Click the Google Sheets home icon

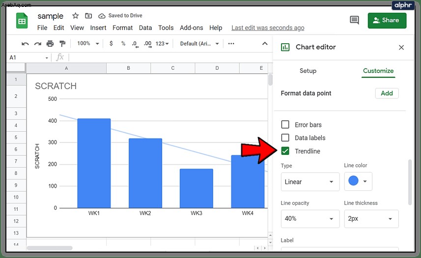(x=22, y=21)
